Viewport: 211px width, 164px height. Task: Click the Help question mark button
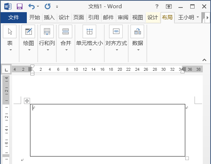pyautogui.click(x=157, y=6)
